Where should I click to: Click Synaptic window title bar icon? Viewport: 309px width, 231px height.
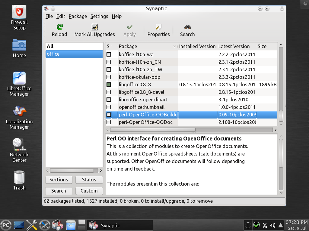(46, 9)
